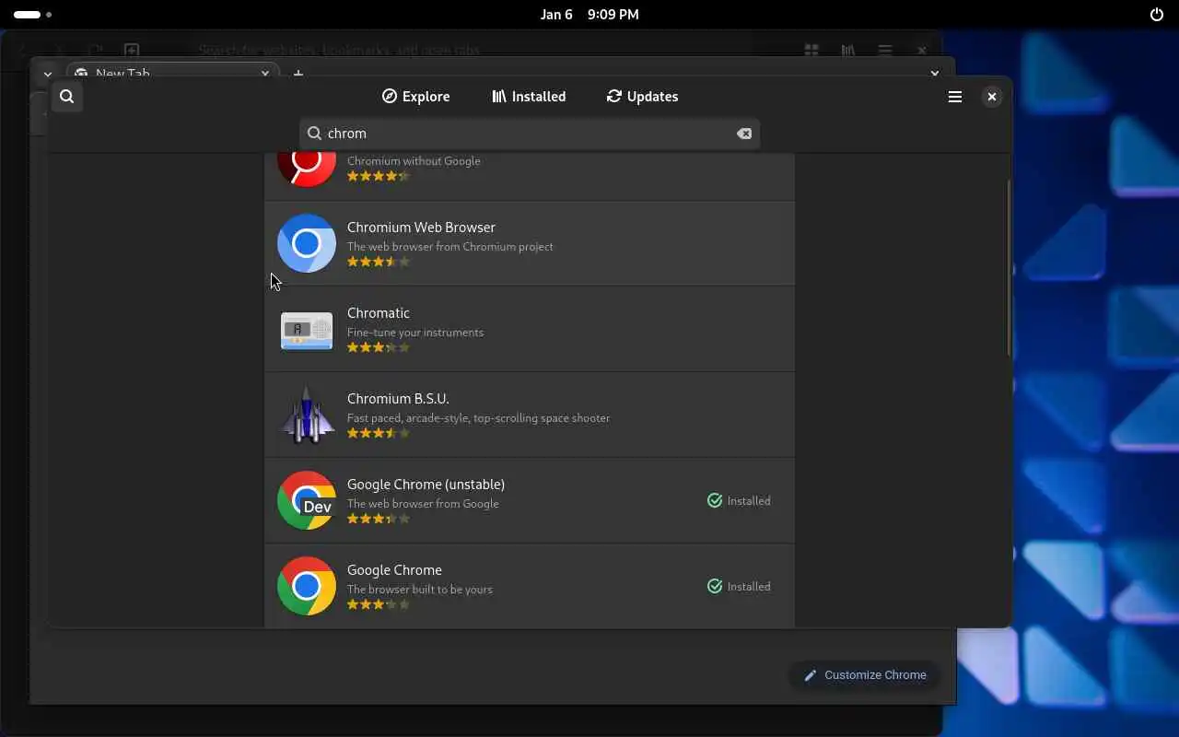The width and height of the screenshot is (1179, 737).
Task: Close the Software window
Action: tap(991, 97)
